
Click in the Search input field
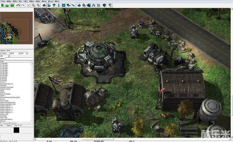[19, 59]
